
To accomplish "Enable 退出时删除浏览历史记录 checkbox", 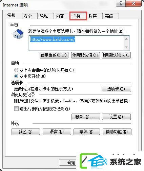I will pos(16,109).
